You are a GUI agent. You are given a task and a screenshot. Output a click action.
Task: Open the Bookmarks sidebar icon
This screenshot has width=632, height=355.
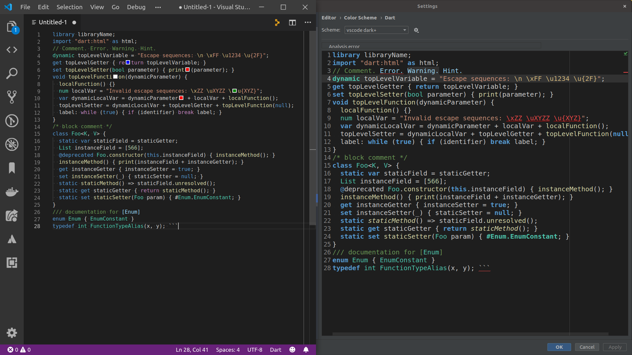tap(12, 168)
